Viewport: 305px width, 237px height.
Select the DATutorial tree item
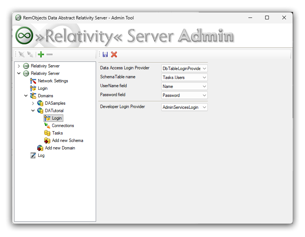[x=54, y=111]
